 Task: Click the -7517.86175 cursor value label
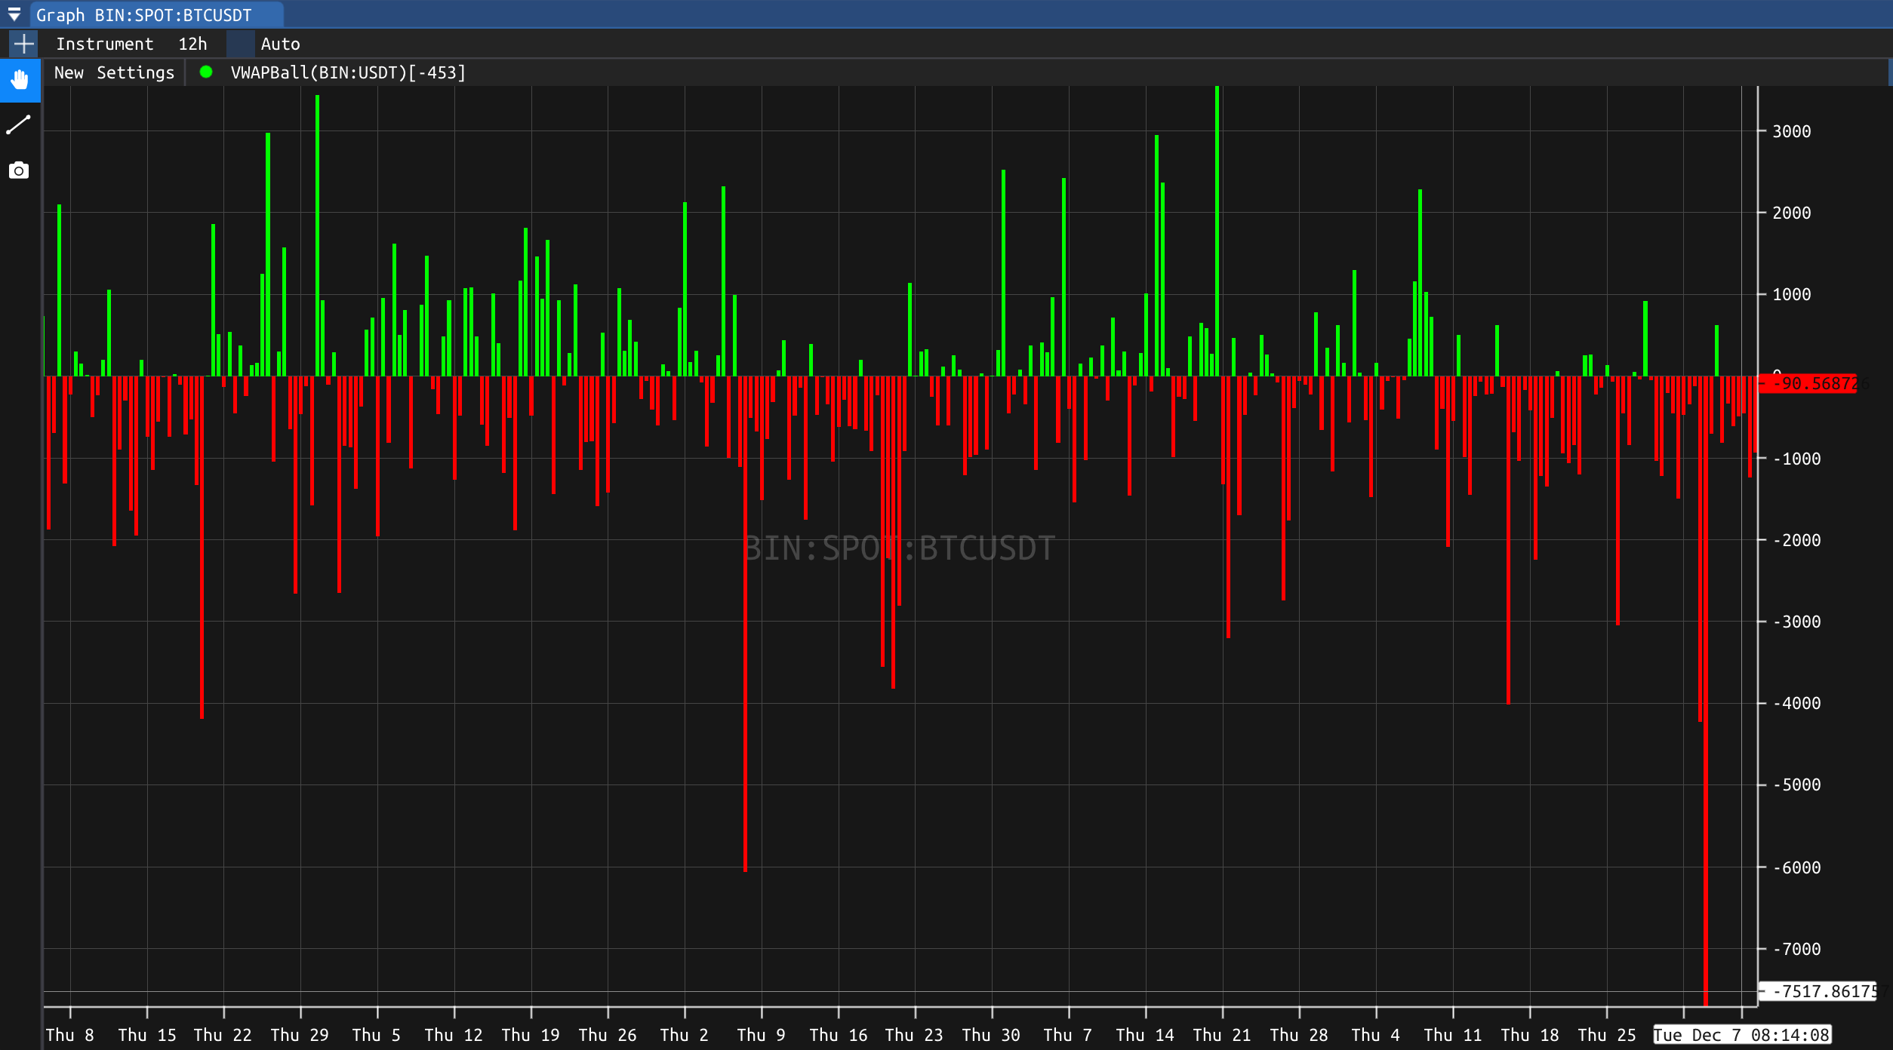point(1819,991)
